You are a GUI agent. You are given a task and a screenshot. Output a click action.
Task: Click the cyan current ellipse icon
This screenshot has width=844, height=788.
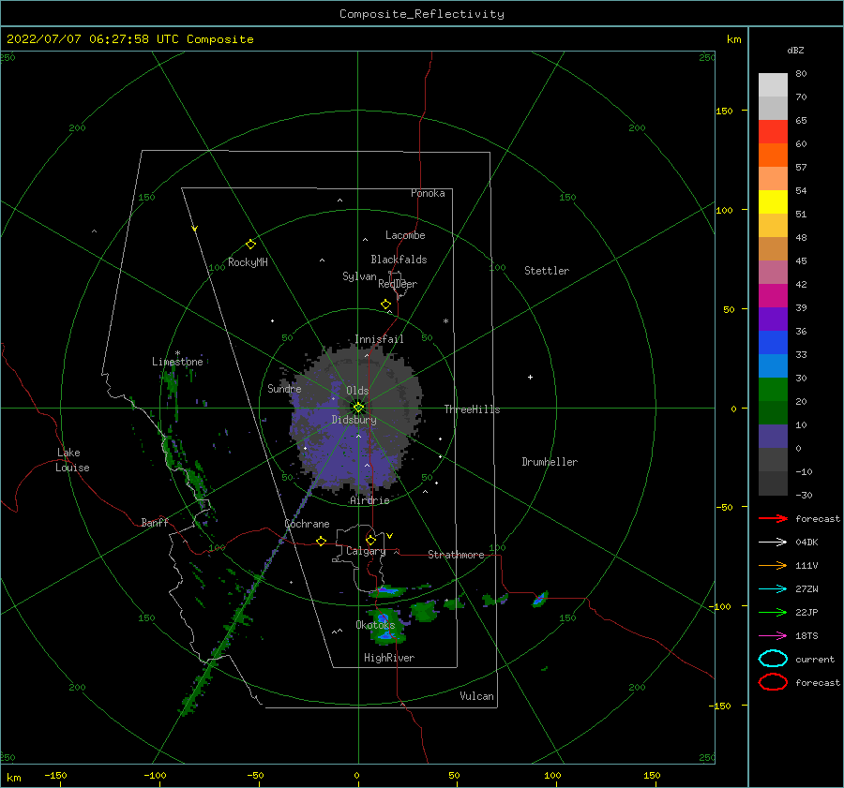point(773,659)
